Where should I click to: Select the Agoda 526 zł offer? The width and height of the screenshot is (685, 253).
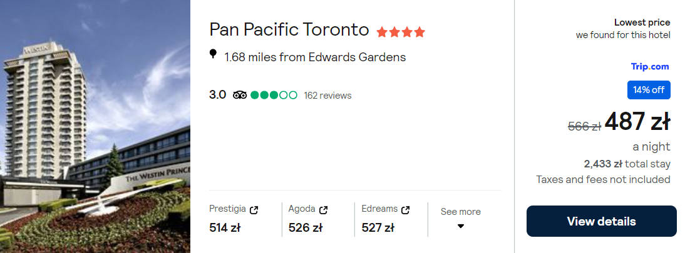coord(305,228)
